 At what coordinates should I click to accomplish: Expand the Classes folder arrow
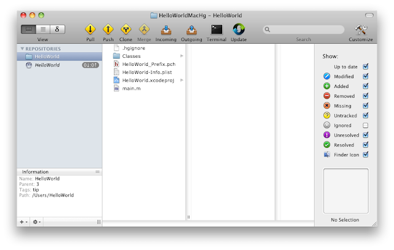tap(182, 56)
